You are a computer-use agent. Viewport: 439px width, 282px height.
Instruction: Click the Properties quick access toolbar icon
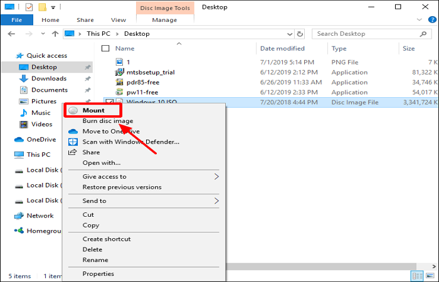(29, 7)
